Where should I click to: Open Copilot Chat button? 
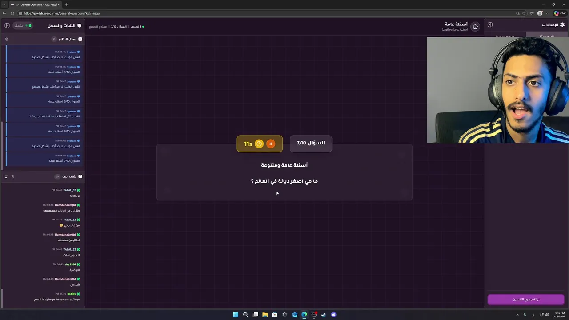coord(560,13)
